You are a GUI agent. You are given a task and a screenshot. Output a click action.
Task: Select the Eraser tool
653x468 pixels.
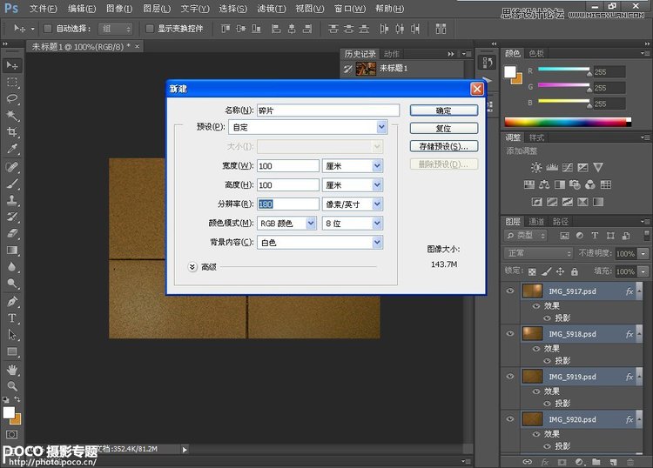[x=12, y=233]
